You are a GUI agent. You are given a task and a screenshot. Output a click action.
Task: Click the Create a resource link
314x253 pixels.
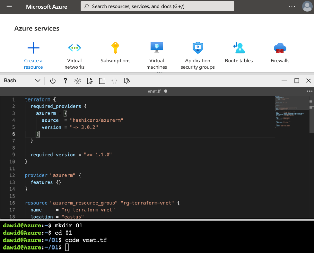33,64
